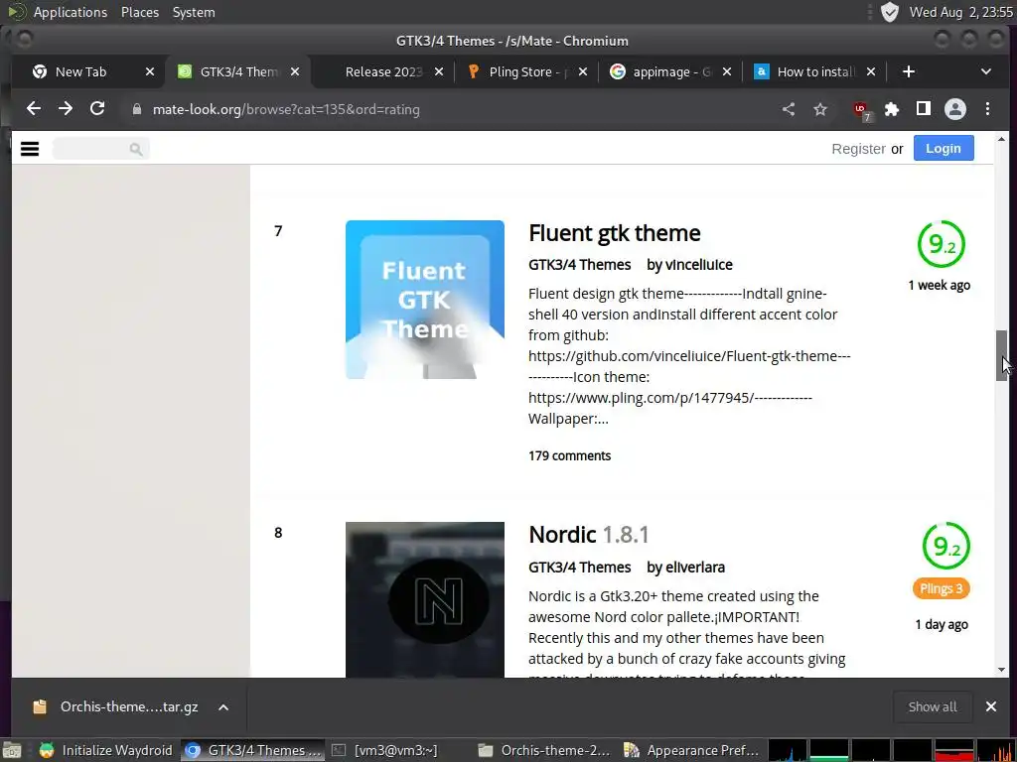1017x762 pixels.
Task: Open the Applications menu
Action: 71,12
